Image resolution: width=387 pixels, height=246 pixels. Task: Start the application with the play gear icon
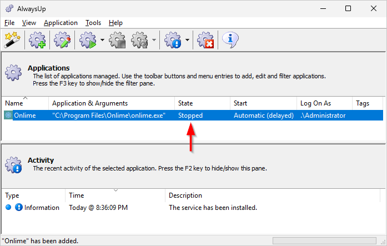tap(88, 40)
